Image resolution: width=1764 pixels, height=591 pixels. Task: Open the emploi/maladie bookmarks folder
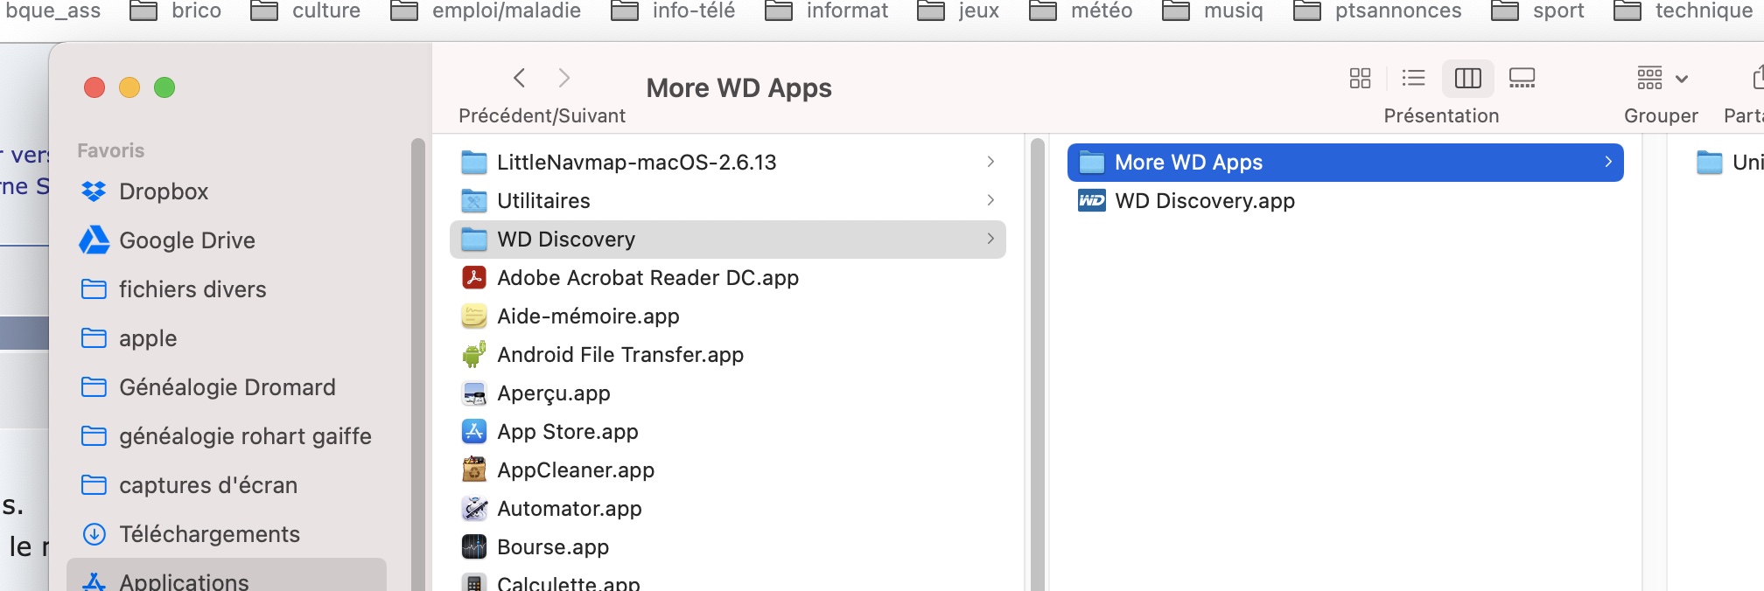[x=486, y=10]
